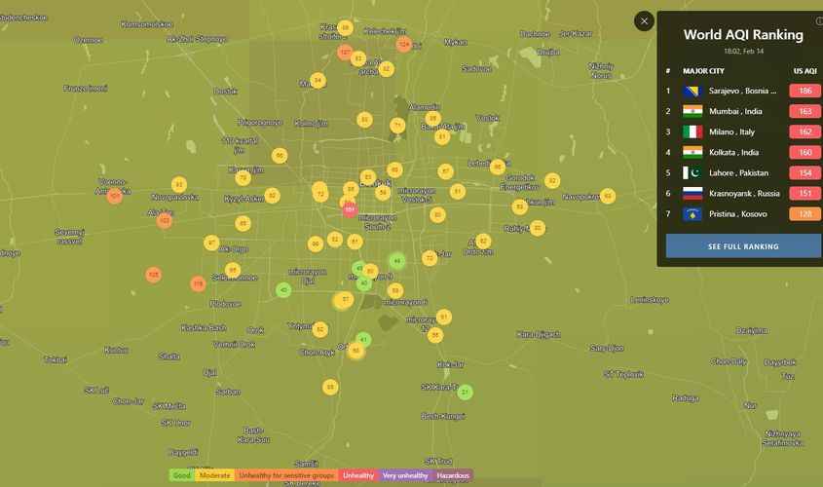This screenshot has width=823, height=487.
Task: Click the green 21 AQI marker
Action: pos(466,393)
